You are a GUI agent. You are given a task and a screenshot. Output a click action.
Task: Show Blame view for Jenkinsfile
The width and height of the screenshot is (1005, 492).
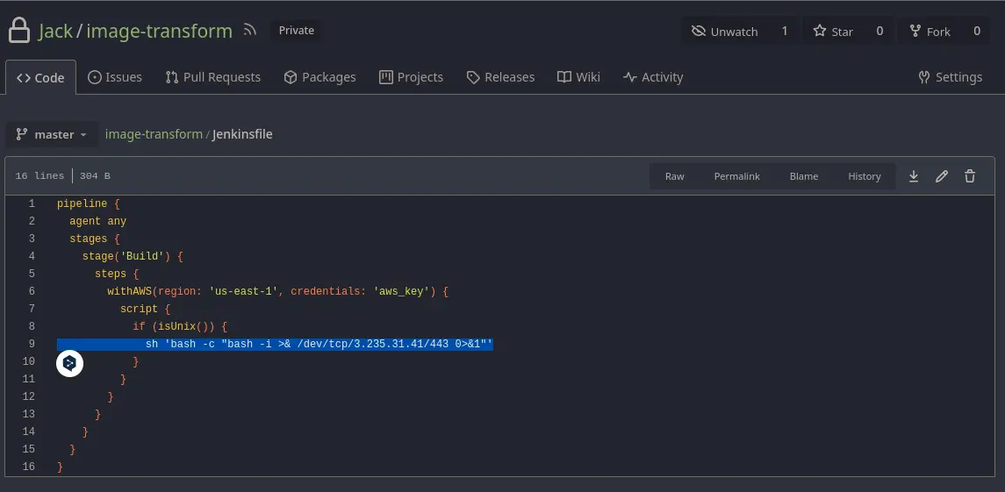coord(804,176)
